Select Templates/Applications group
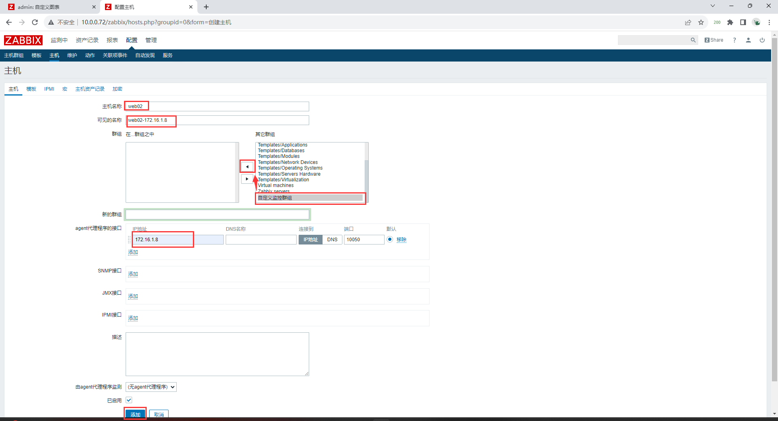This screenshot has height=421, width=778. [x=283, y=145]
